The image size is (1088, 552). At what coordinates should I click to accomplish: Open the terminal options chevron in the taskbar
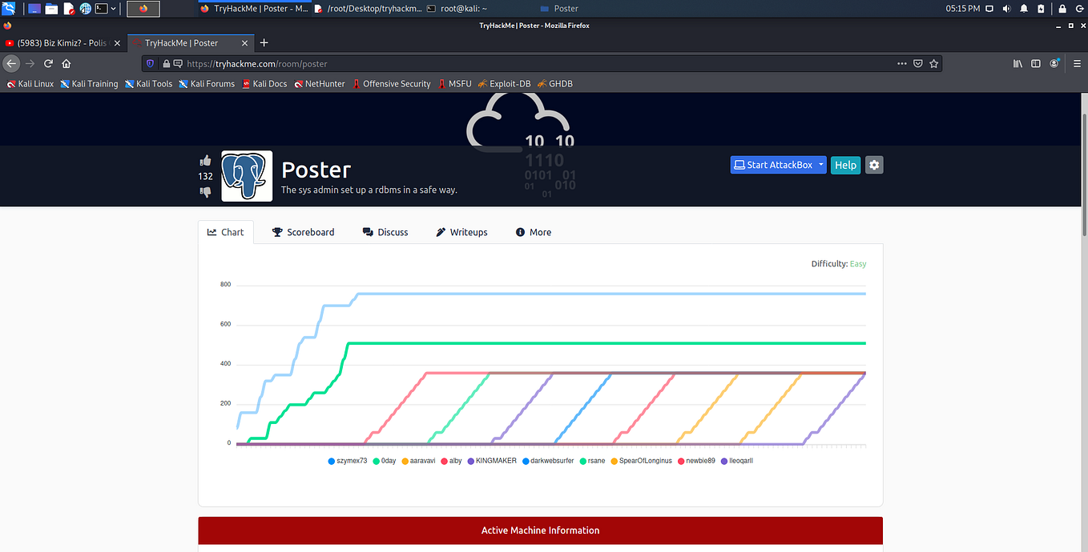[x=113, y=8]
